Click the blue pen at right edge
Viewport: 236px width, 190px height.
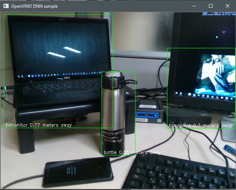coord(230,149)
